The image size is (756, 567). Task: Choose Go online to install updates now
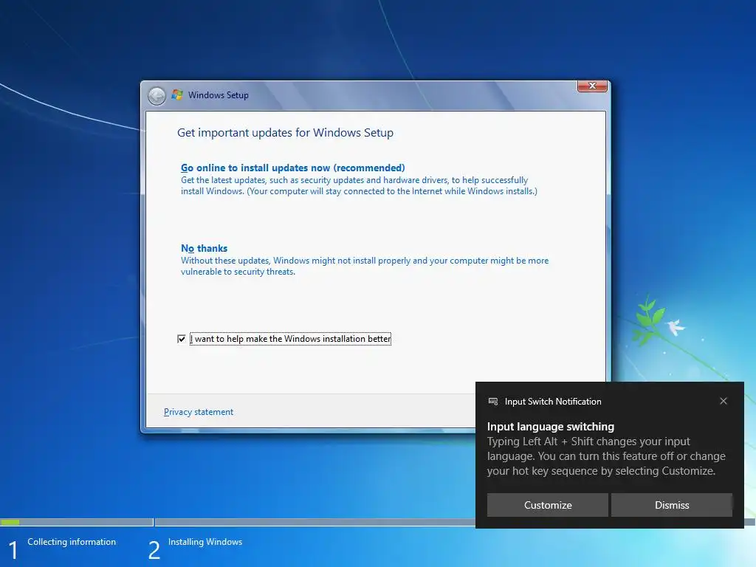click(x=292, y=168)
